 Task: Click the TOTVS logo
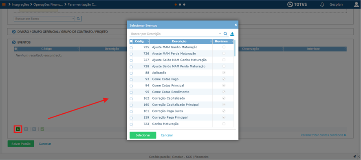[x=297, y=4]
